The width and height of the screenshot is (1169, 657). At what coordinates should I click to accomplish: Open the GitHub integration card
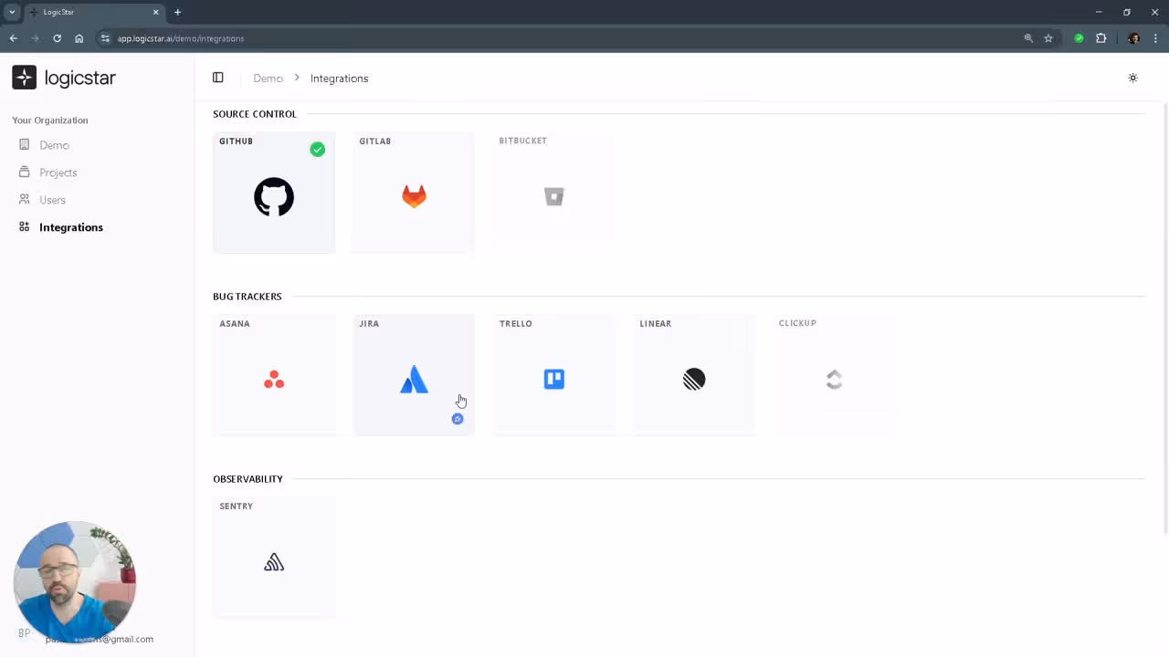point(274,193)
